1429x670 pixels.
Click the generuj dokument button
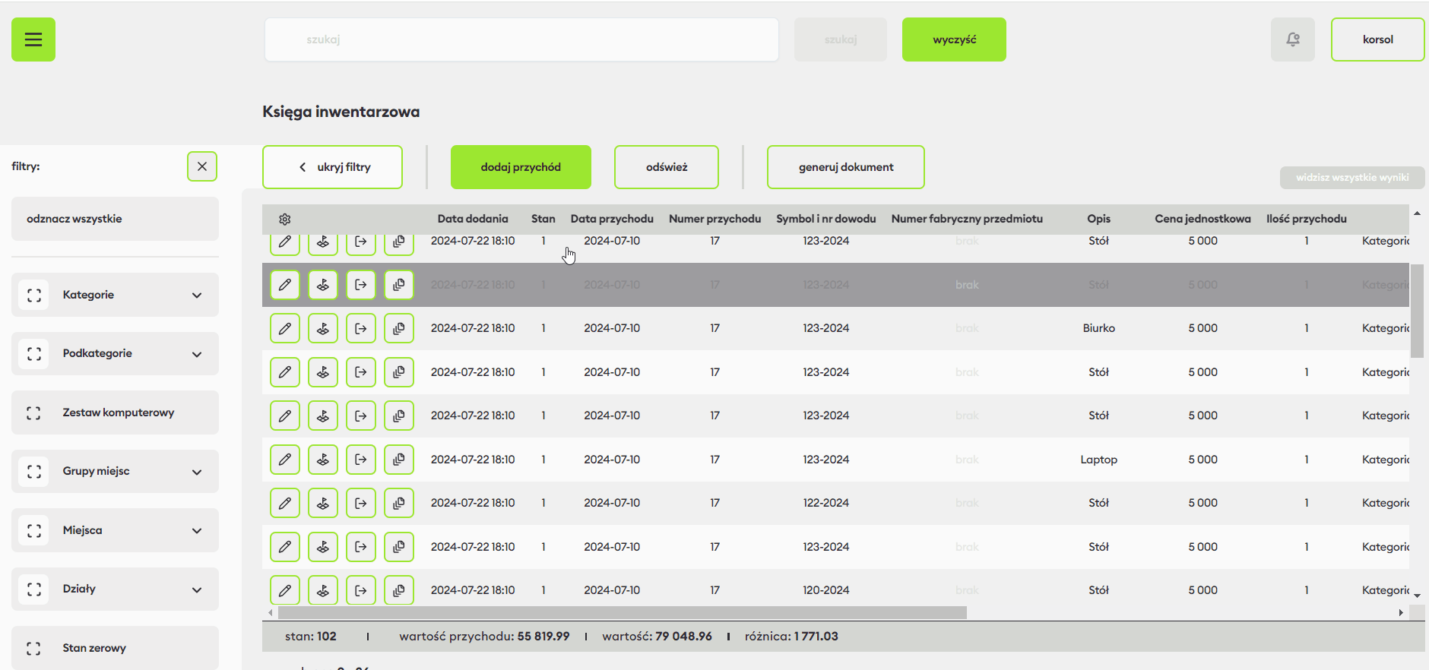[845, 167]
